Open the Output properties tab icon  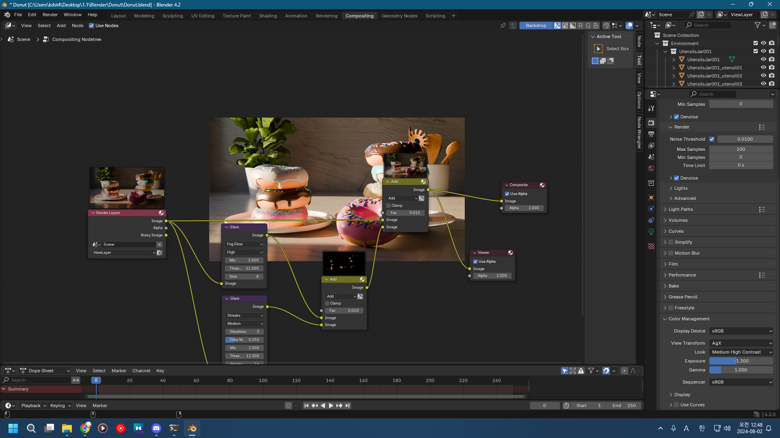tap(651, 134)
